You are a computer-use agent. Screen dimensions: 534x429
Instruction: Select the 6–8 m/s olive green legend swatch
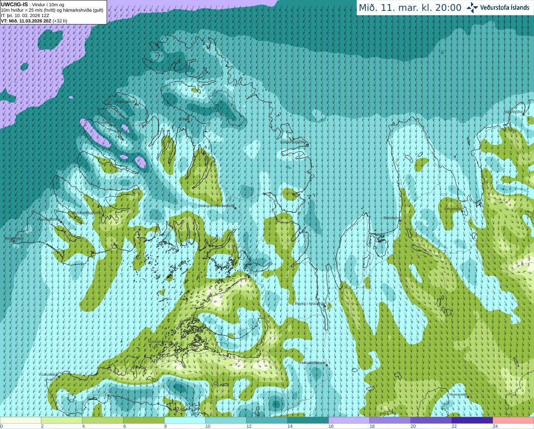coord(144,420)
